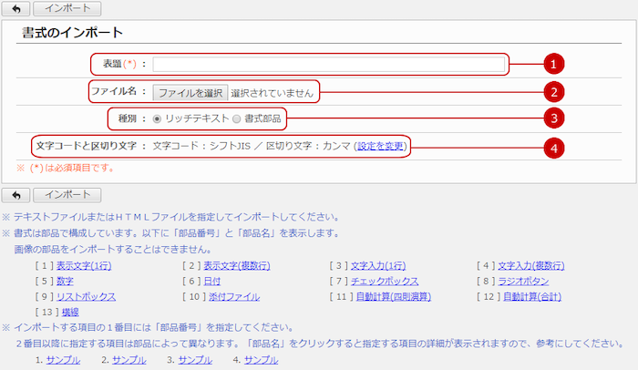
Task: Open the チェックボックス part link
Action: (385, 281)
